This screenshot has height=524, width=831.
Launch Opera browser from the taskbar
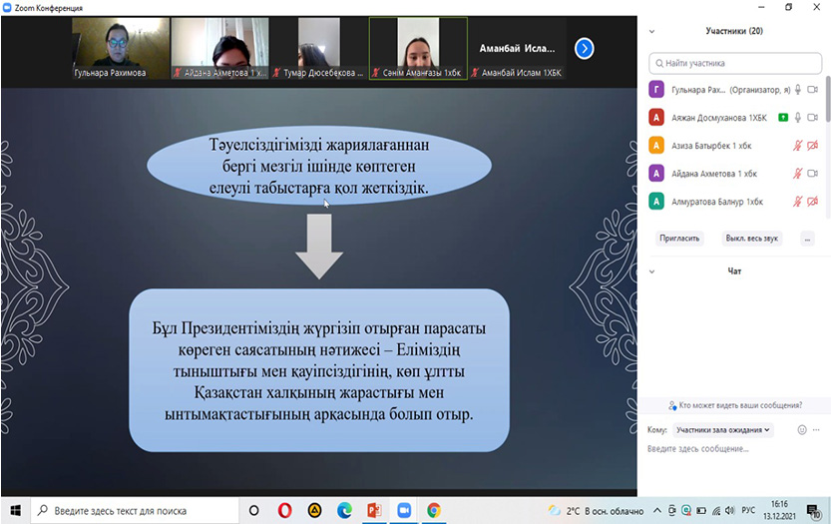coord(284,510)
